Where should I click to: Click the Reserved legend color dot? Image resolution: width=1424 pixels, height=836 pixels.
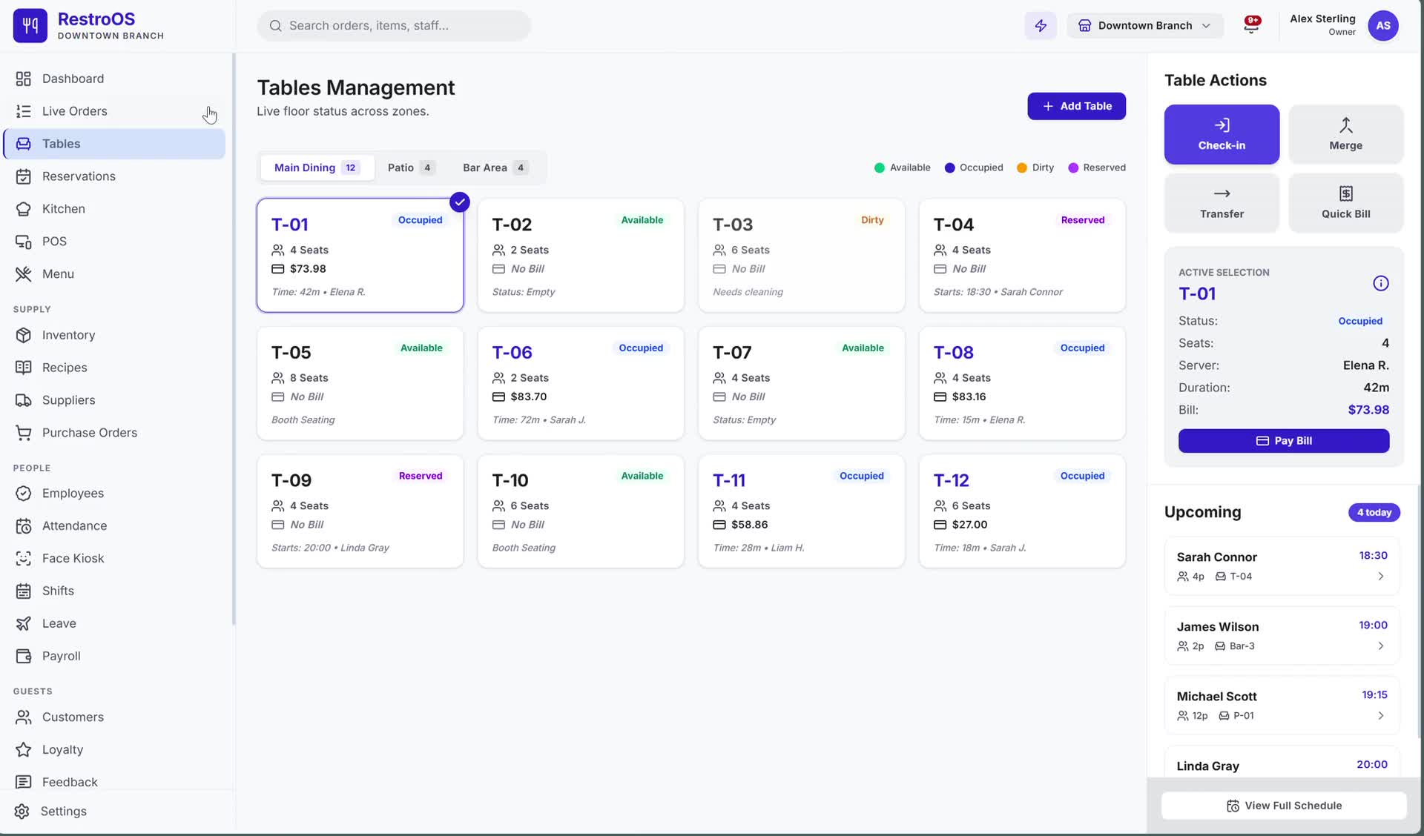(1072, 167)
